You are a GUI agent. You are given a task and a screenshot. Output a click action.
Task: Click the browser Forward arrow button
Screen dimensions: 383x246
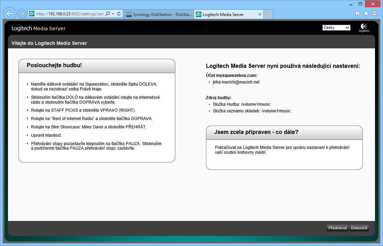click(x=22, y=14)
